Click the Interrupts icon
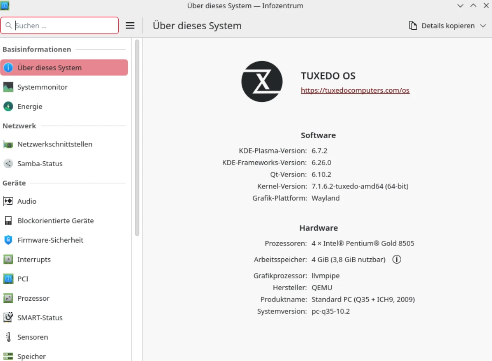 (x=8, y=260)
